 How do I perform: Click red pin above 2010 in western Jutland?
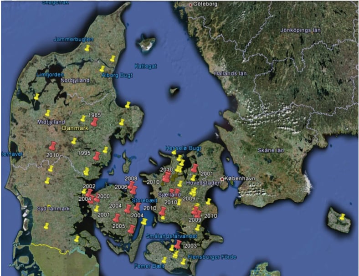[53, 146]
